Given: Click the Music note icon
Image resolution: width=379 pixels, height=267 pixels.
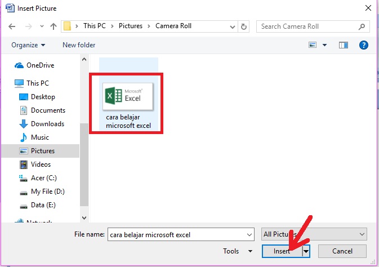Looking at the screenshot, I should pyautogui.click(x=24, y=137).
